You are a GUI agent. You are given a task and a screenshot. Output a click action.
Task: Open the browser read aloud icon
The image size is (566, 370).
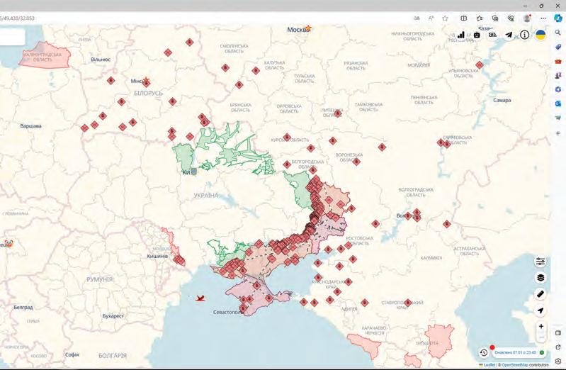click(x=431, y=18)
